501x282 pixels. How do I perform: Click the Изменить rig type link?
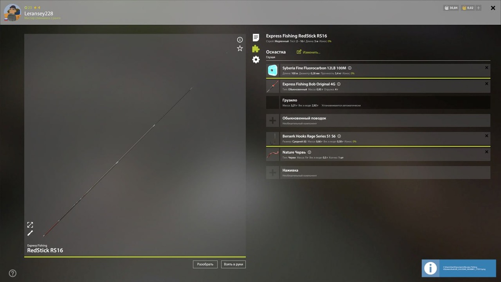tap(309, 52)
